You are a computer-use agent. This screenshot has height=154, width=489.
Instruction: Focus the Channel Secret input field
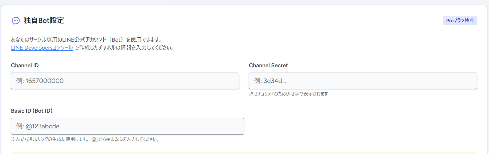363,81
